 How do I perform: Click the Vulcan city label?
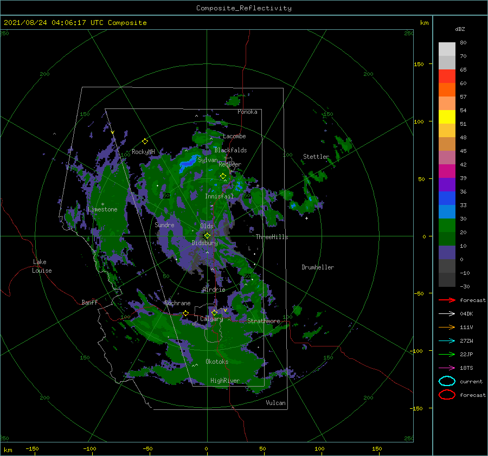coord(276,403)
